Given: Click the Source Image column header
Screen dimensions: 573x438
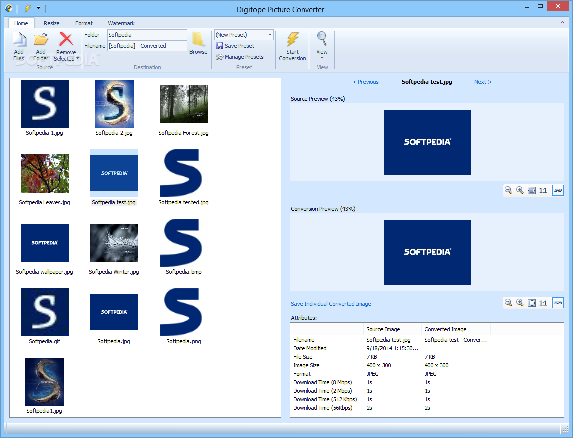Looking at the screenshot, I should pos(393,329).
